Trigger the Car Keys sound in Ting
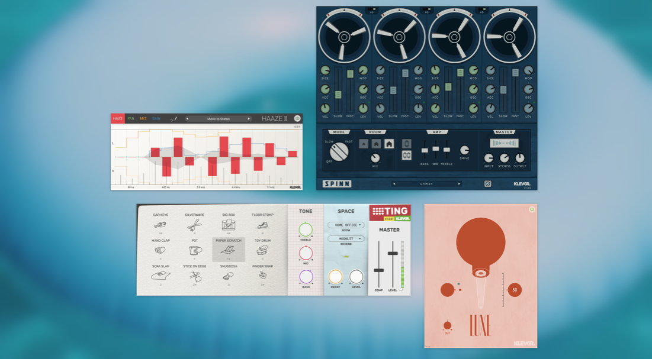Image resolution: width=652 pixels, height=359 pixels. [x=160, y=225]
